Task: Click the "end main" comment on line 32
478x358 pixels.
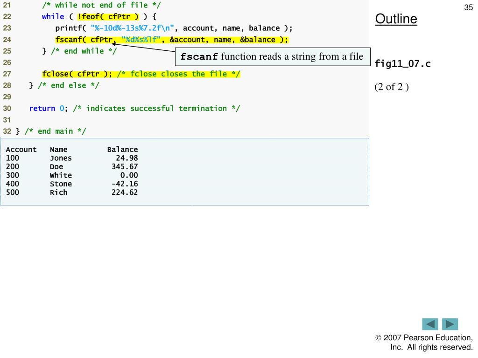Action: point(55,131)
